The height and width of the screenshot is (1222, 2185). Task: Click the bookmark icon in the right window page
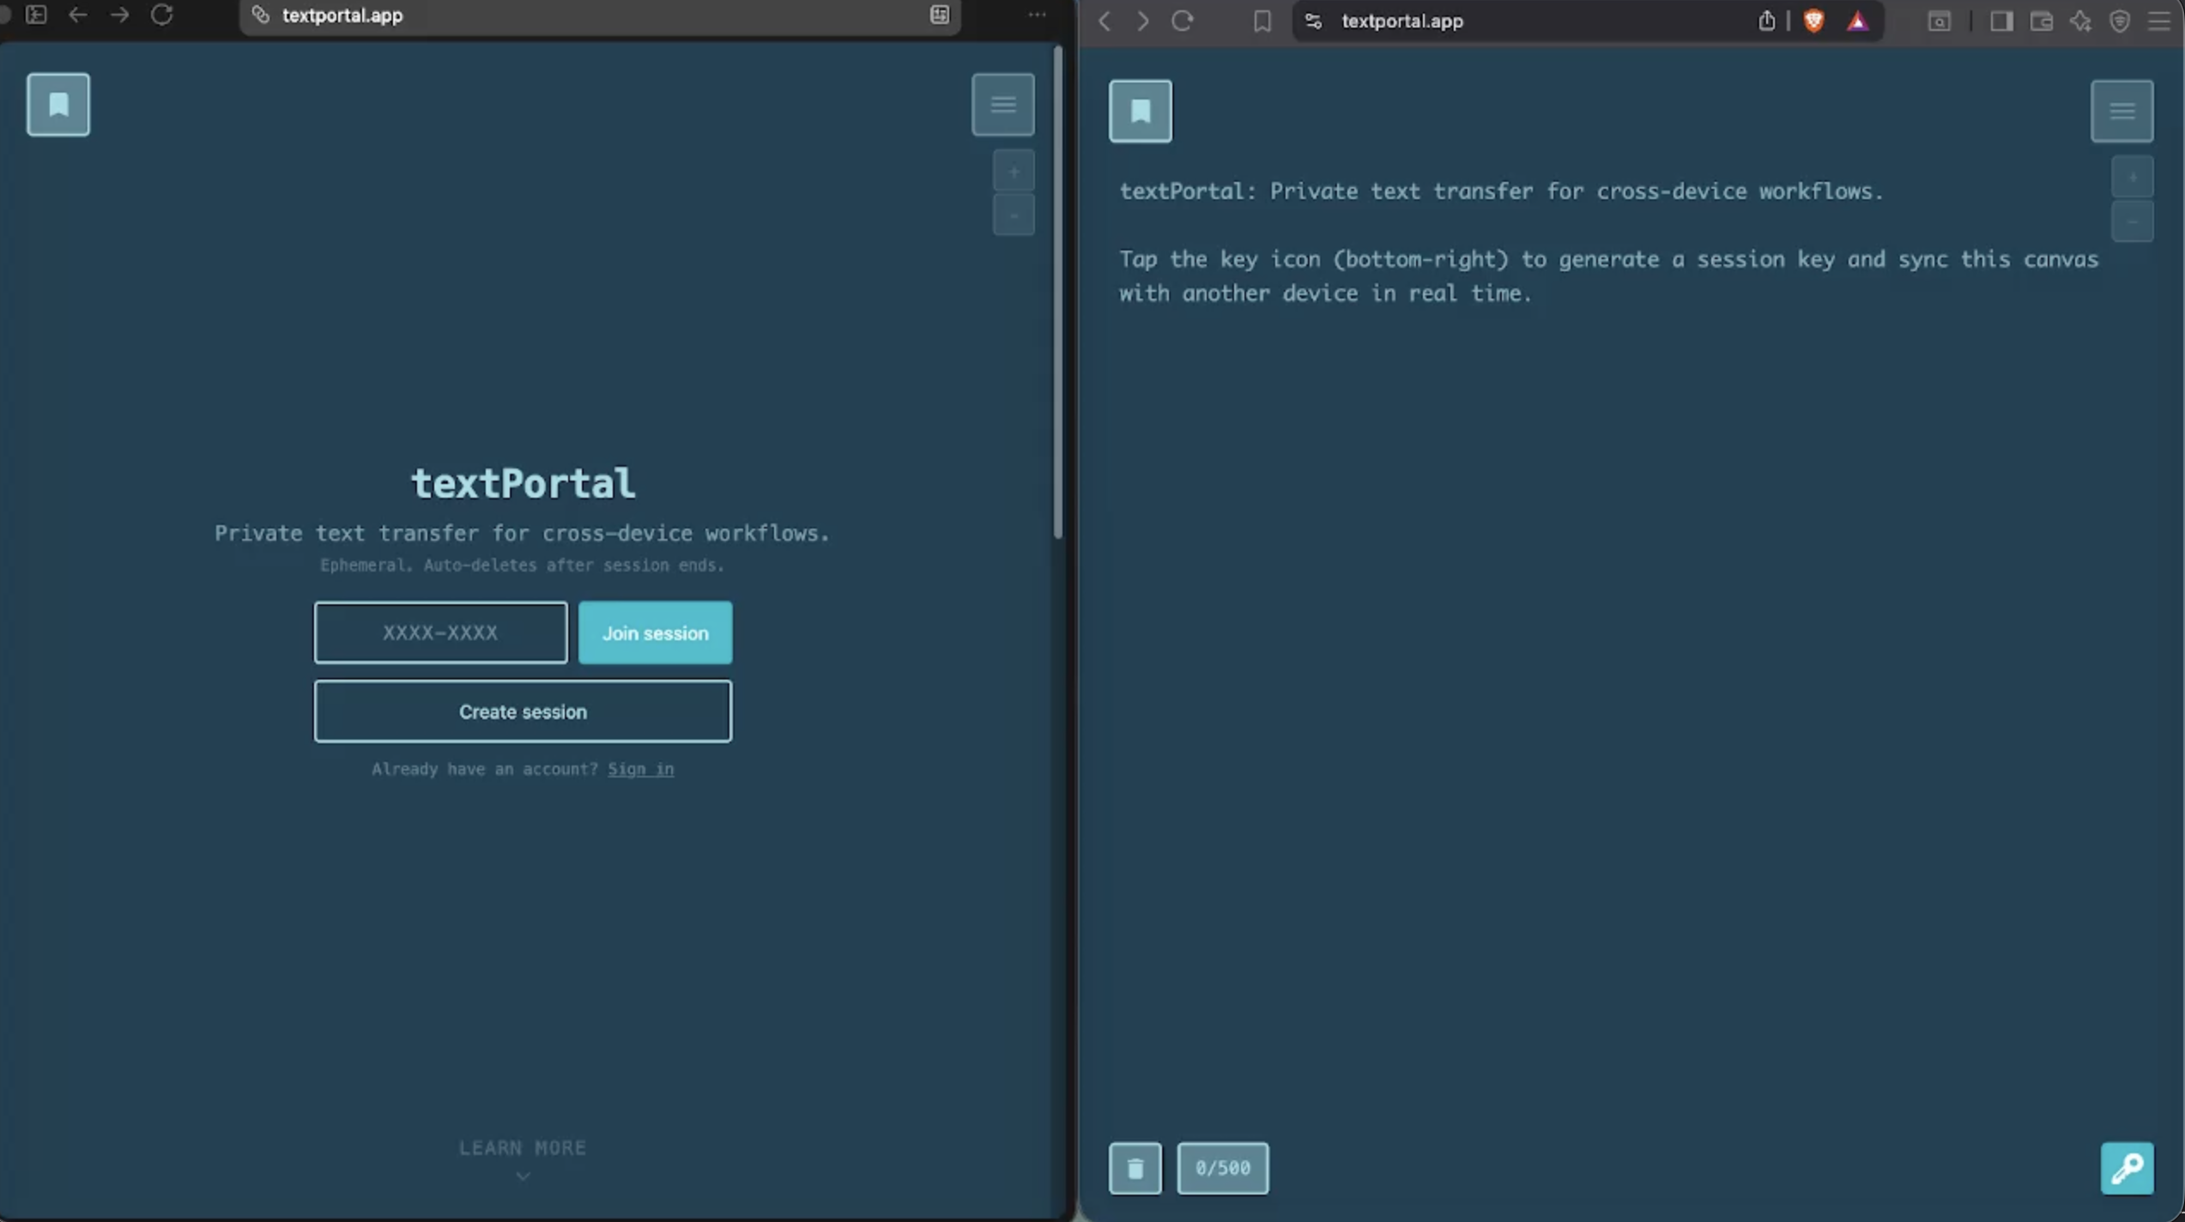tap(1141, 111)
